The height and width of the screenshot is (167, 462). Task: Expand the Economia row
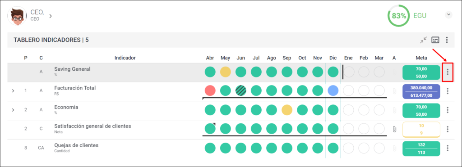13,110
